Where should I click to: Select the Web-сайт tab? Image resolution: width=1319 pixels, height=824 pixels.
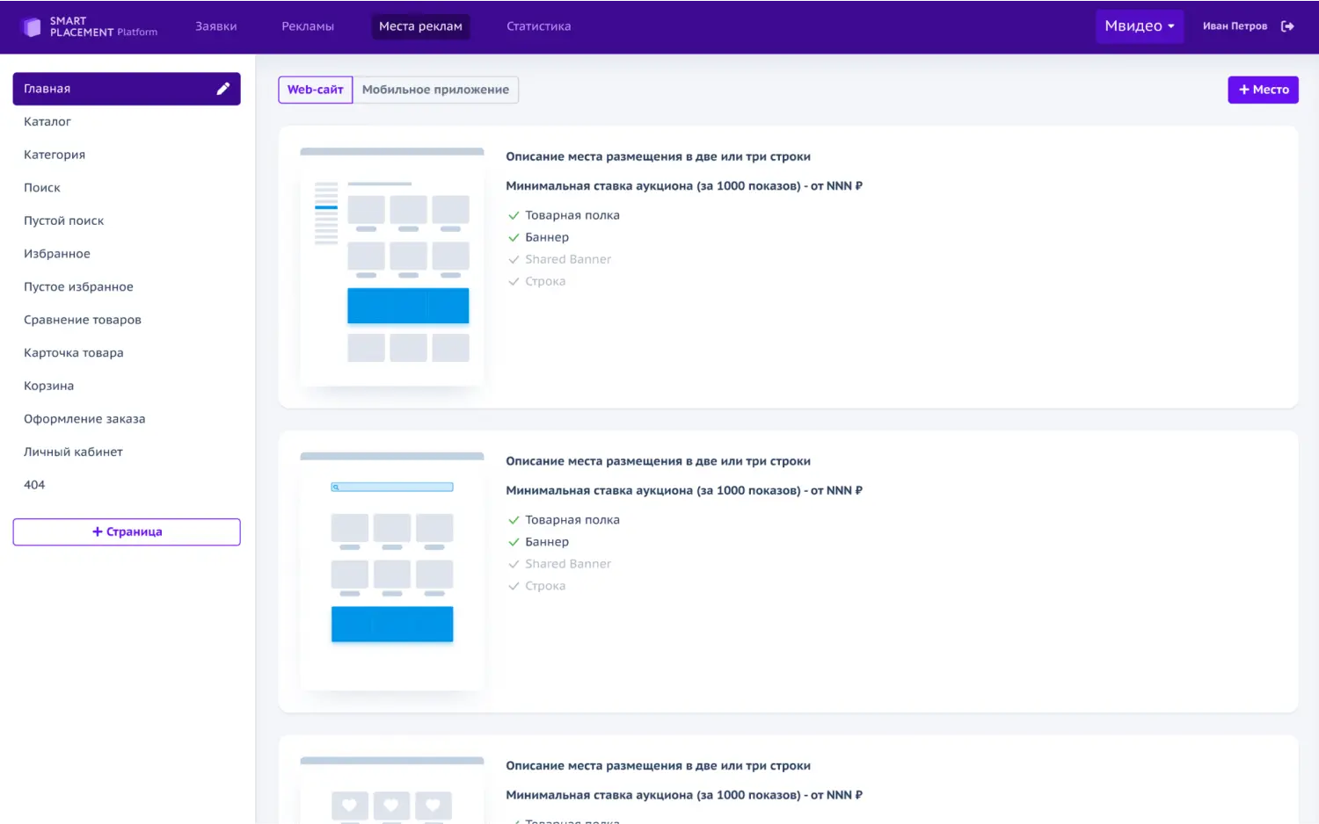coord(315,90)
